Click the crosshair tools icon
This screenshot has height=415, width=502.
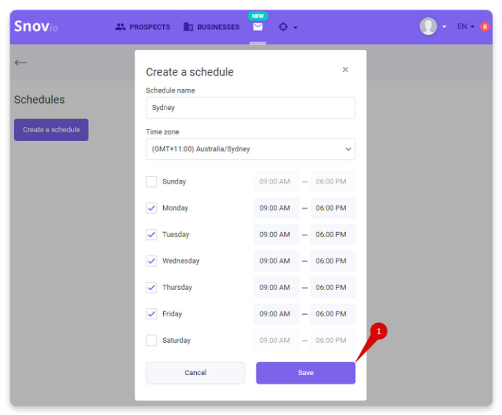(283, 27)
